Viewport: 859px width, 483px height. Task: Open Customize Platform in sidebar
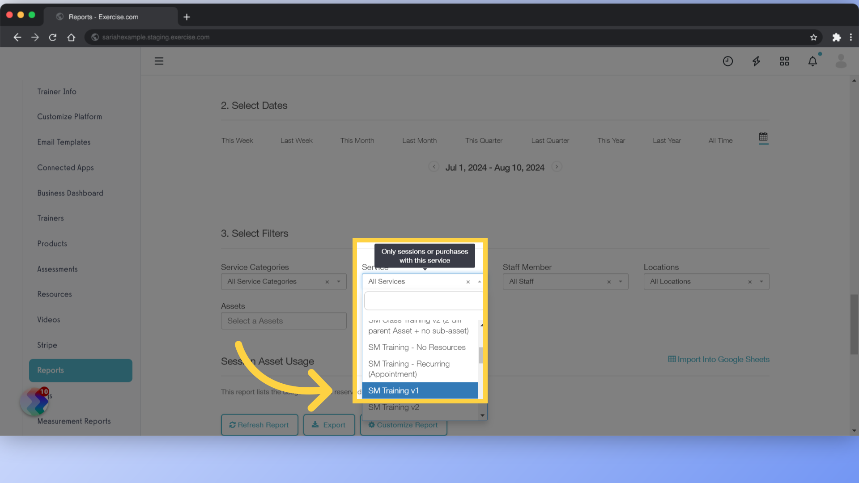(69, 116)
